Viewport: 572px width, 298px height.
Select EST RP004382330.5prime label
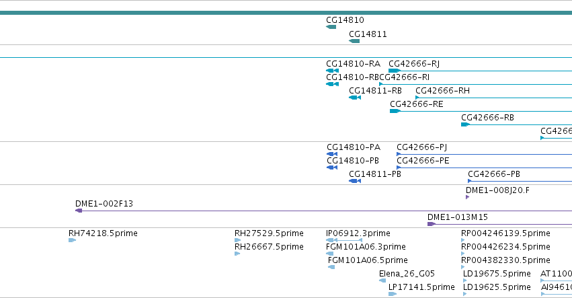[505, 260]
